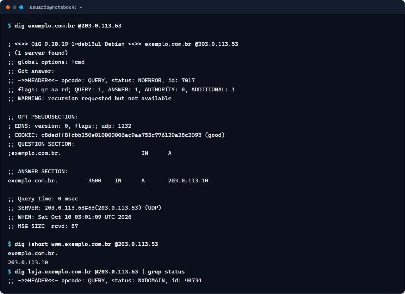Click the SERVER: 203.0.113.53#53 line
405x294 pixels.
coord(85,208)
